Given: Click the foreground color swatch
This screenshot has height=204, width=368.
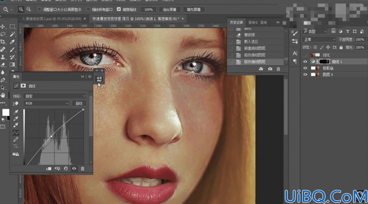Looking at the screenshot, I should click(x=6, y=112).
